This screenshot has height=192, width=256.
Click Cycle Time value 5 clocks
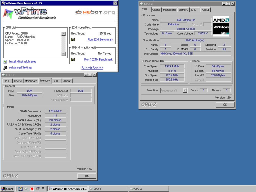[55, 133]
